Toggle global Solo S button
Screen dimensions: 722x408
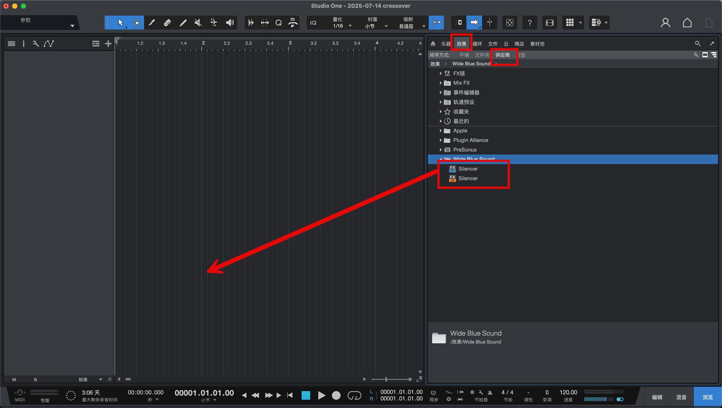tap(35, 379)
